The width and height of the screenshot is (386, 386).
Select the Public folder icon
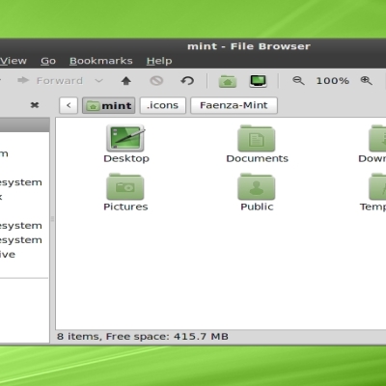click(257, 186)
